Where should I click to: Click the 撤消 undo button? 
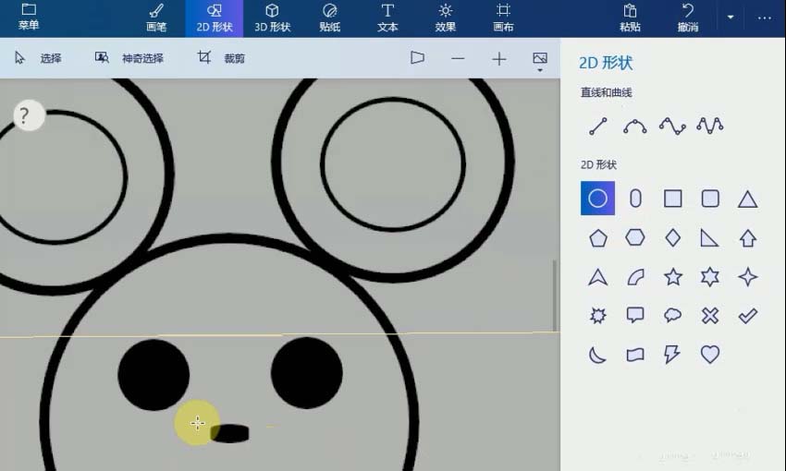coord(688,18)
